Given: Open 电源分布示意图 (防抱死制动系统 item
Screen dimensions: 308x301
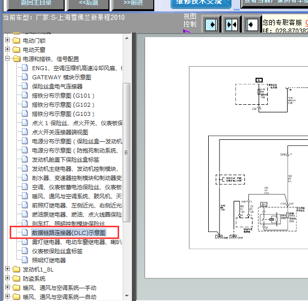Looking at the screenshot, I should point(77,150).
